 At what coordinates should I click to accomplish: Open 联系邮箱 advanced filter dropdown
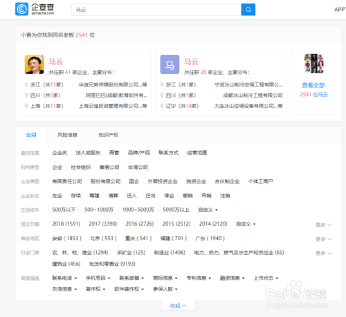point(131,278)
